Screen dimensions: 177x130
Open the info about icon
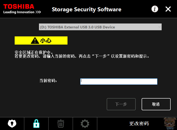coord(155,9)
